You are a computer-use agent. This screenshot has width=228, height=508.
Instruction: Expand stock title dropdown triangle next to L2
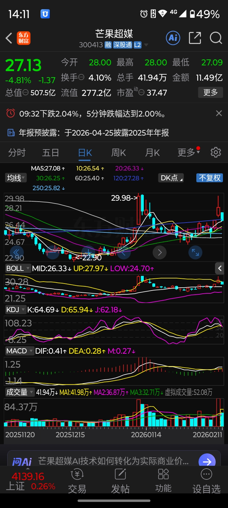pyautogui.click(x=146, y=45)
